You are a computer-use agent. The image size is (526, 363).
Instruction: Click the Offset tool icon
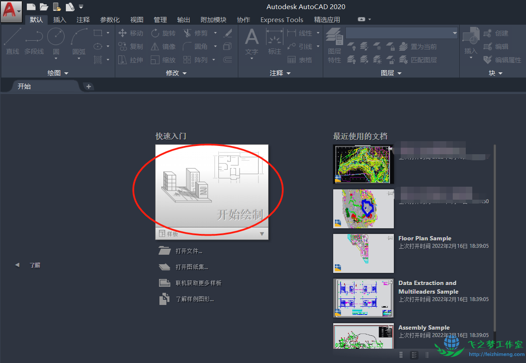(227, 60)
